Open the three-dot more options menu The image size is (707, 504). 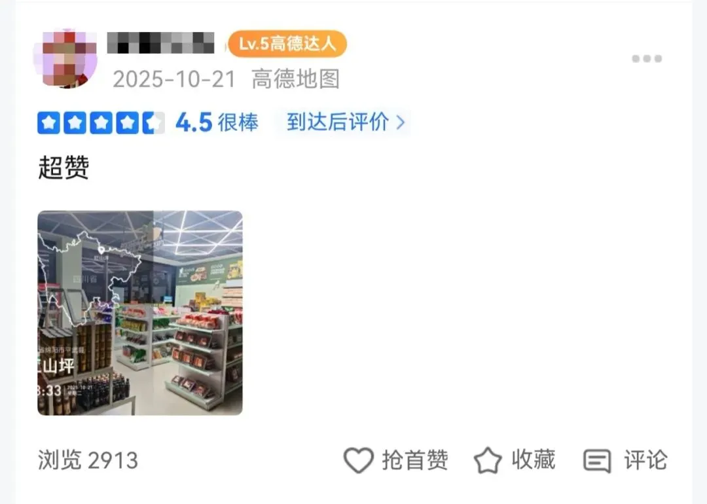[x=647, y=59]
